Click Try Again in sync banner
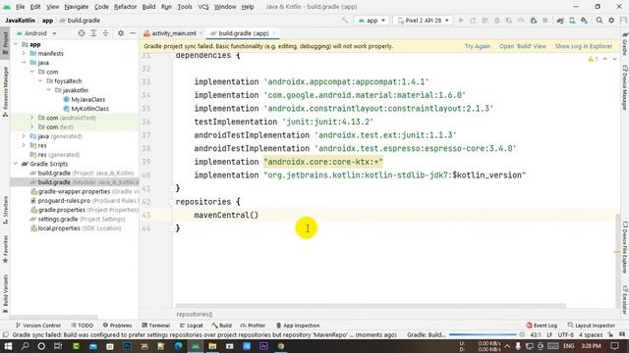Image resolution: width=629 pixels, height=353 pixels. 478,46
